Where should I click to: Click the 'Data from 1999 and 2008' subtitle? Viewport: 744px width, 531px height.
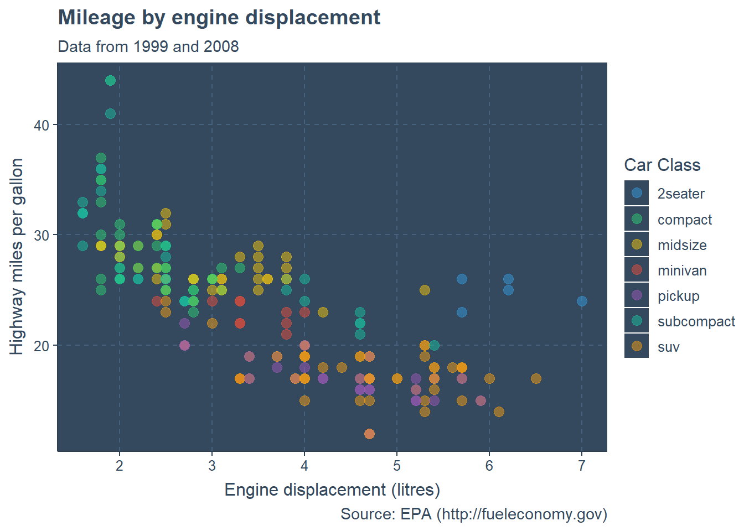click(148, 46)
